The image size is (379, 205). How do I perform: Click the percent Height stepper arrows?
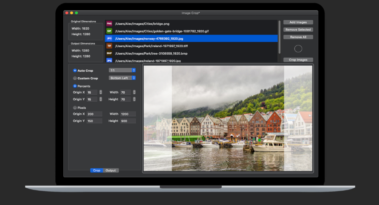pos(134,99)
